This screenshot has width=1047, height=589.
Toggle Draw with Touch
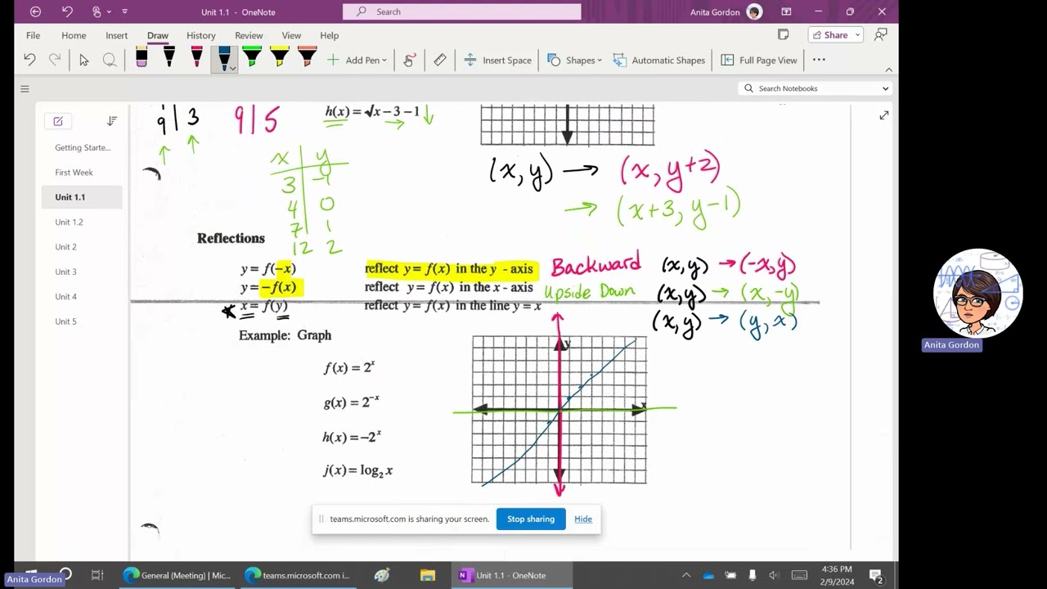pyautogui.click(x=410, y=60)
